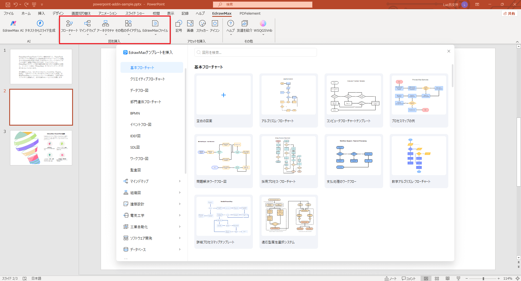Open the EdrawMax AI button
This screenshot has width=521, height=281.
(x=13, y=27)
